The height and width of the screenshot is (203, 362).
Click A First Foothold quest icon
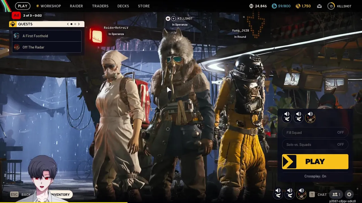coord(17,36)
